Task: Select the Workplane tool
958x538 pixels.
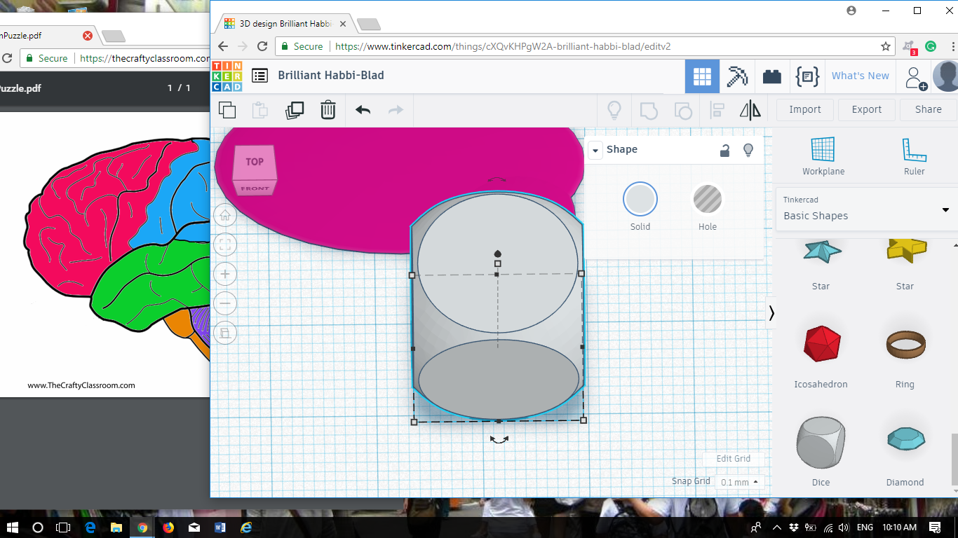Action: click(823, 156)
